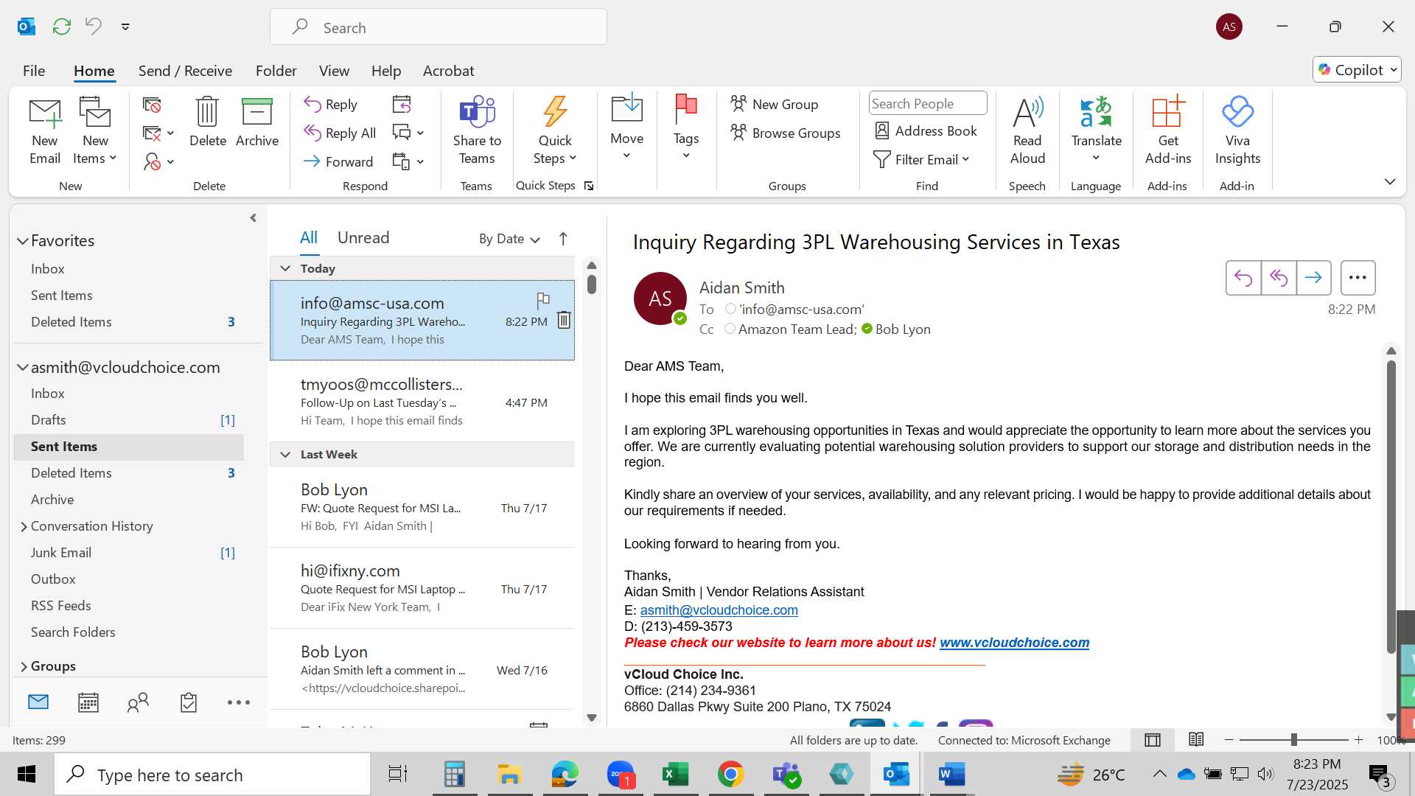The image size is (1415, 796).
Task: Open tmyoos@mccollisters email
Action: [x=422, y=402]
